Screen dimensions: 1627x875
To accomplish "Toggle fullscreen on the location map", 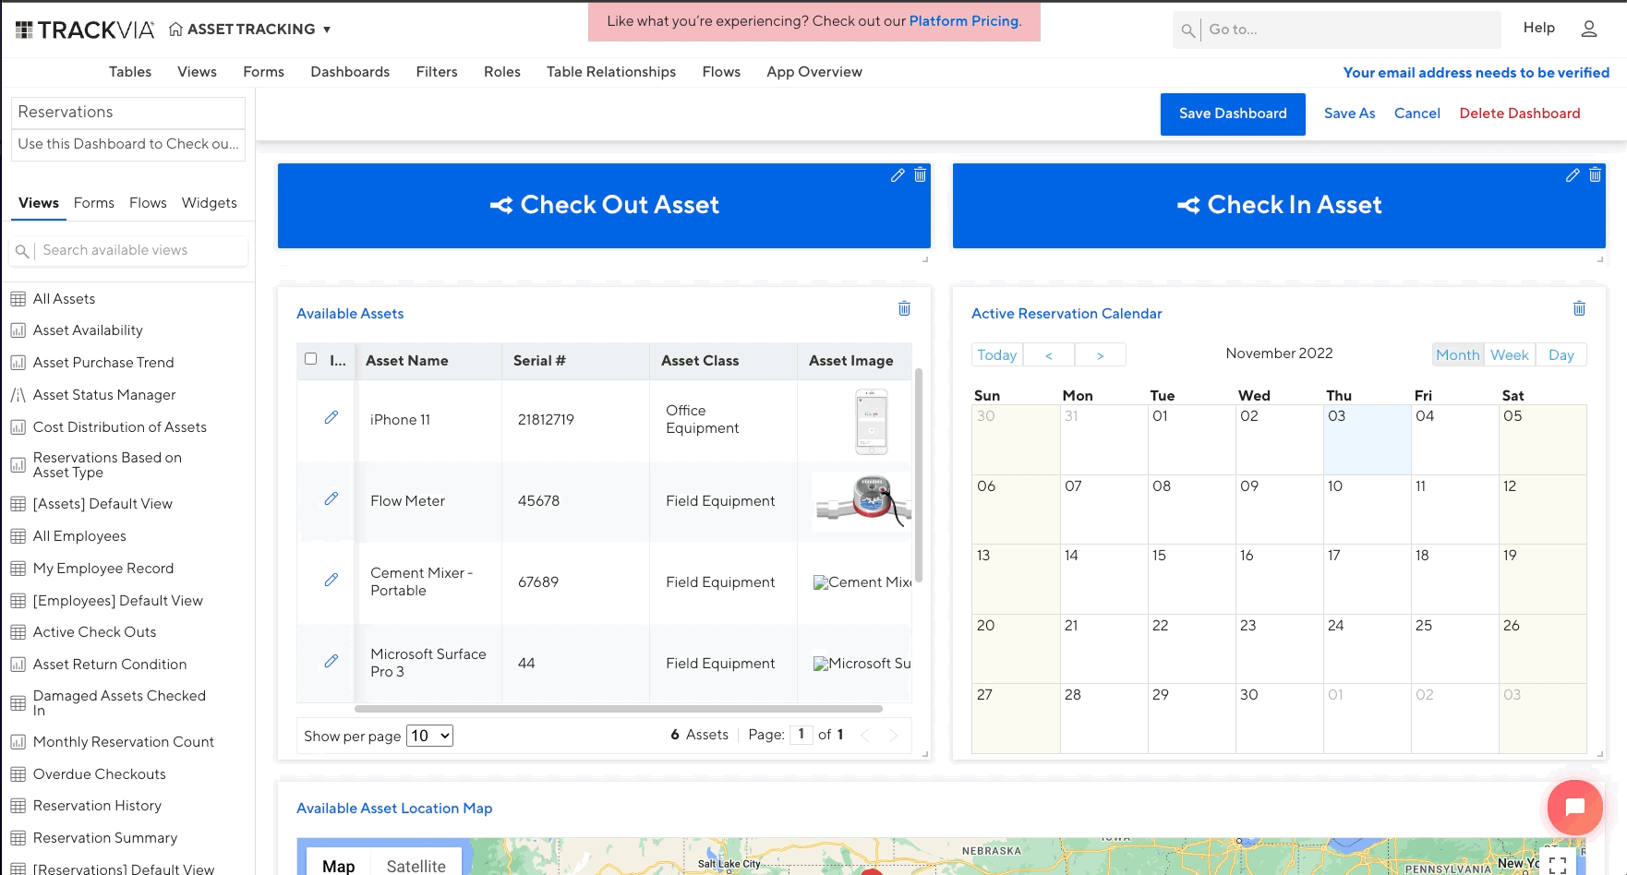I will click(1558, 864).
